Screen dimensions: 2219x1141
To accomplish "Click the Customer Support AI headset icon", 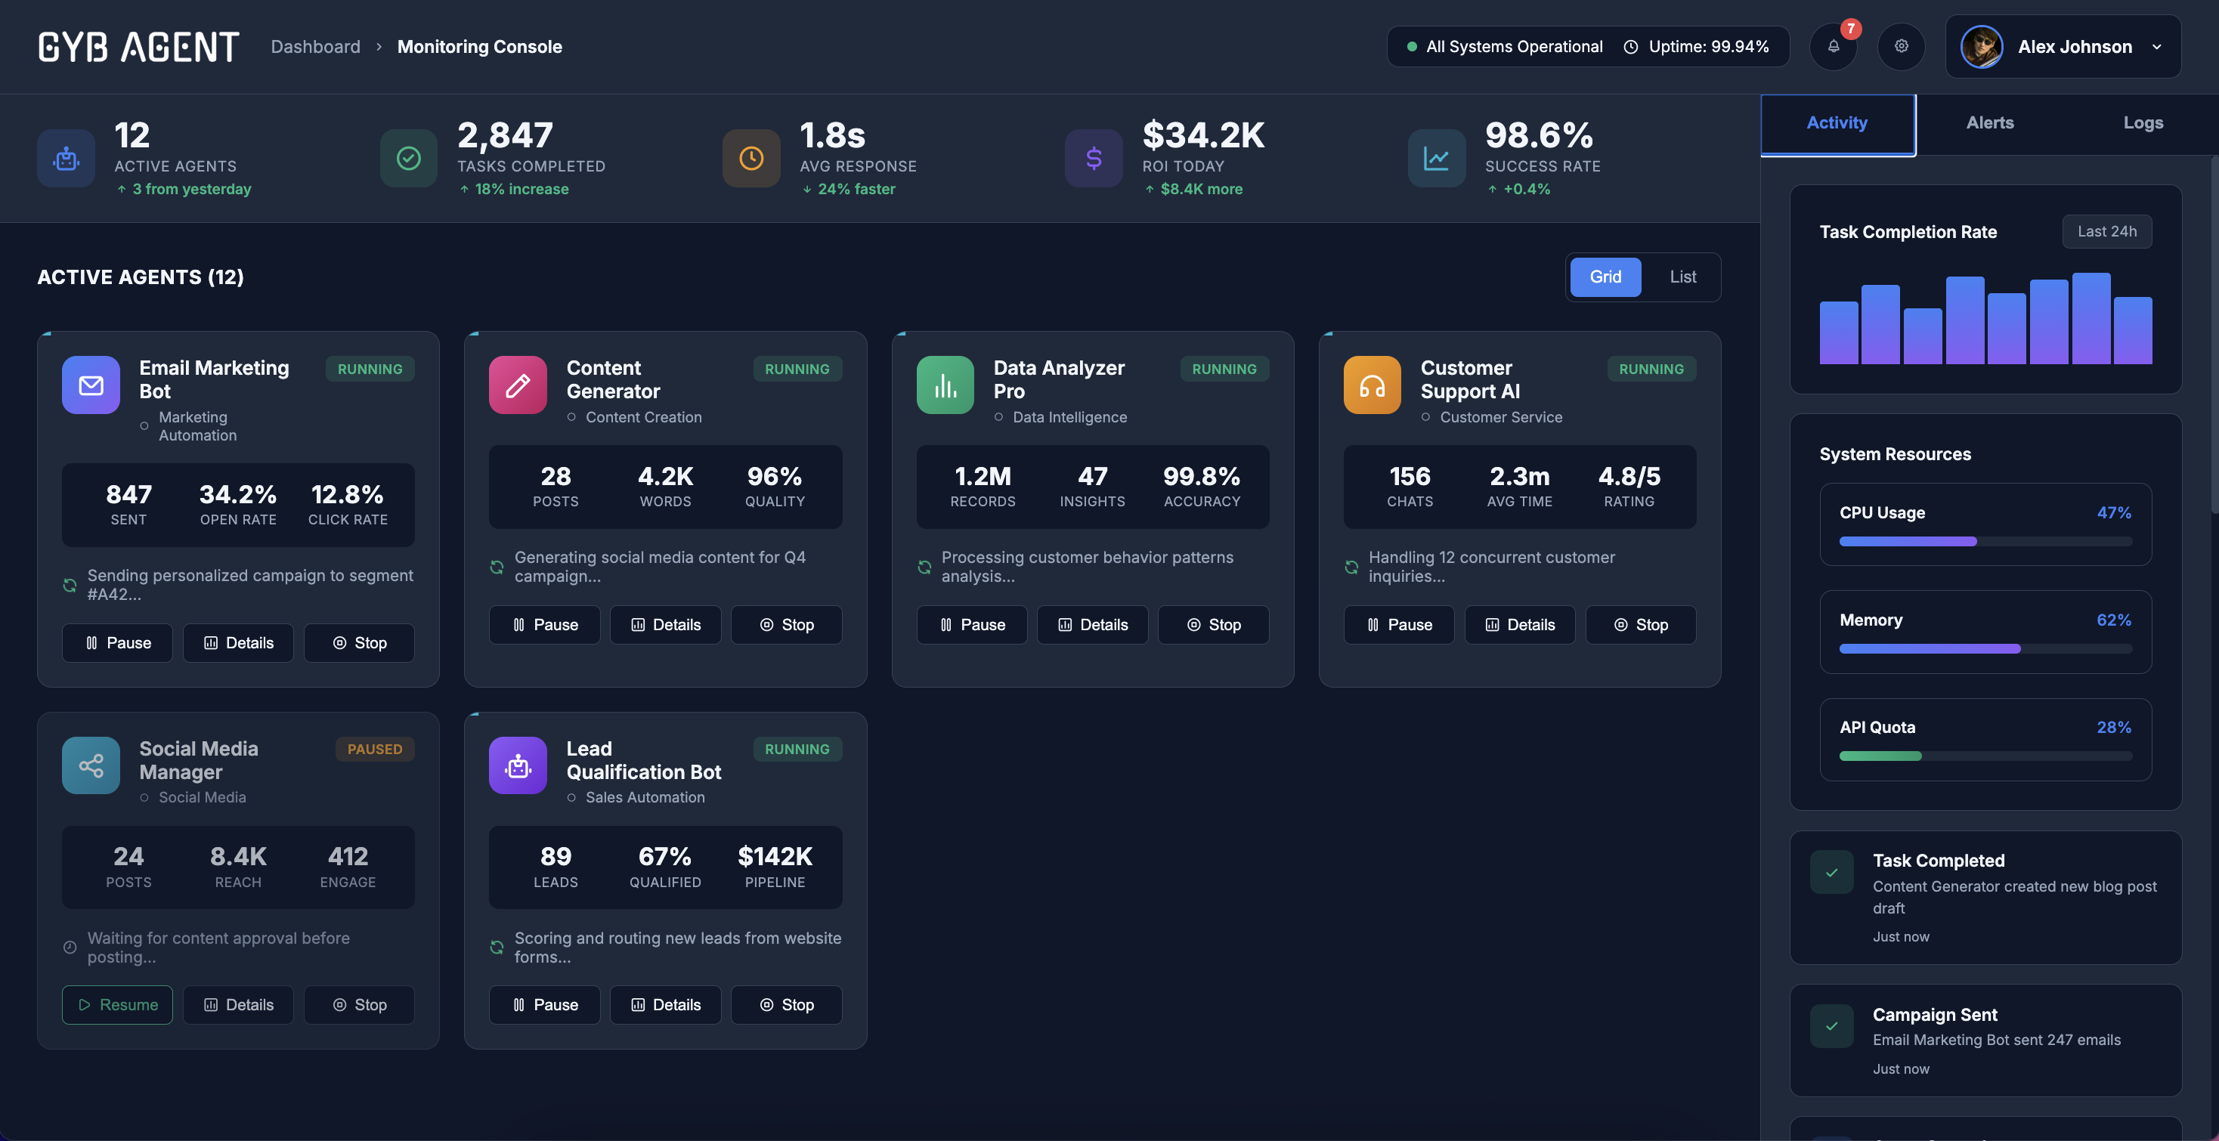I will click(1371, 385).
